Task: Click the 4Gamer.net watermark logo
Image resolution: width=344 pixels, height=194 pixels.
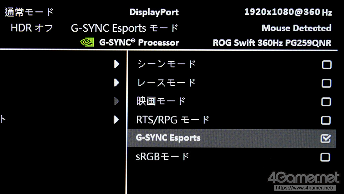Action: point(304,176)
